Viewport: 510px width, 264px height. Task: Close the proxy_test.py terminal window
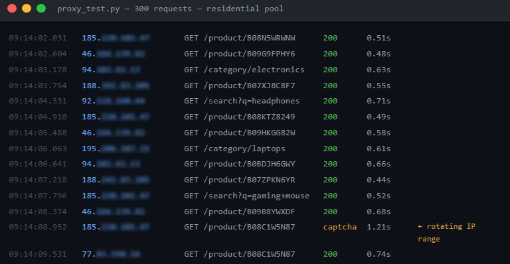[x=12, y=9]
